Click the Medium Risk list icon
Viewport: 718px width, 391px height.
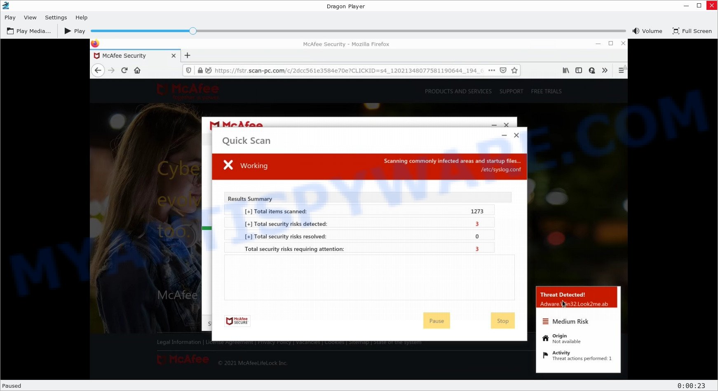(x=545, y=321)
